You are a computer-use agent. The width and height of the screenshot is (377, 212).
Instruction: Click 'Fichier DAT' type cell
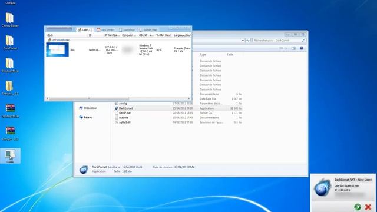[207, 113]
